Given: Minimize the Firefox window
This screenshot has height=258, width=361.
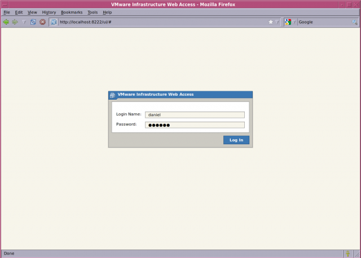Looking at the screenshot, I should point(342,5).
